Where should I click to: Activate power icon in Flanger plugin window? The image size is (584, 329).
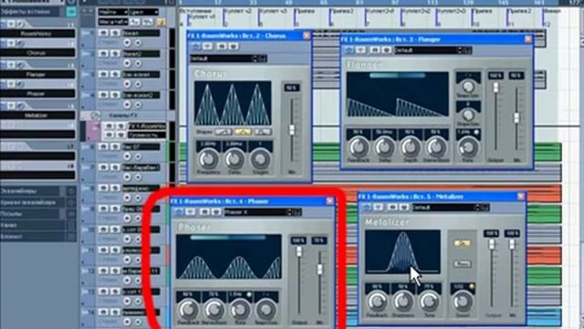coord(349,50)
